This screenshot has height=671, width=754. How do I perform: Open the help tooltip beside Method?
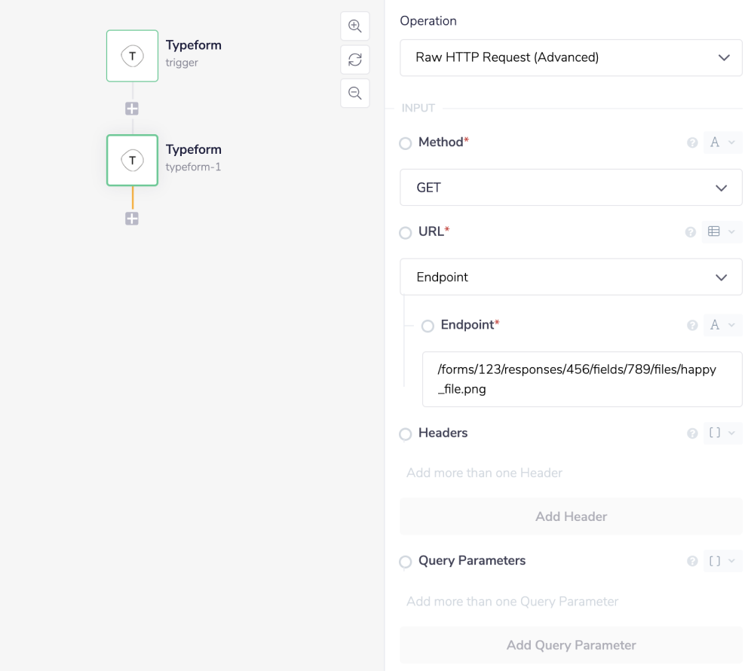coord(692,142)
